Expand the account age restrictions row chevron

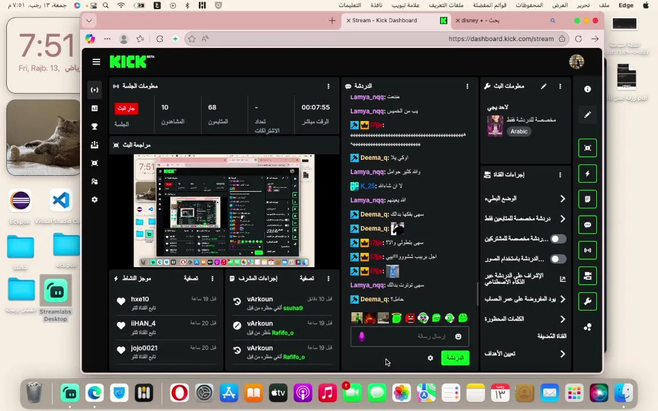coord(563,299)
